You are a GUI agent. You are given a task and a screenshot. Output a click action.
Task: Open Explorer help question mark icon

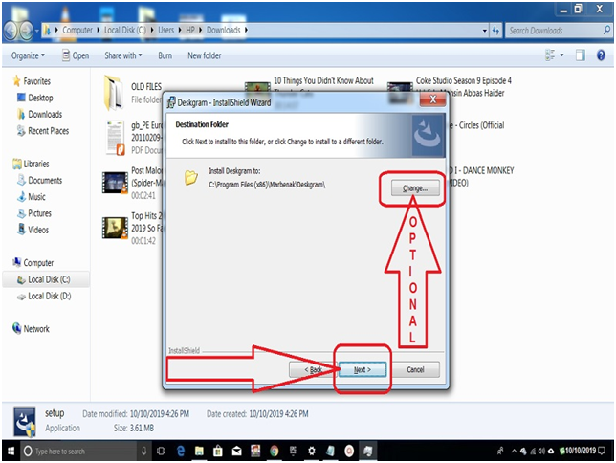click(601, 55)
